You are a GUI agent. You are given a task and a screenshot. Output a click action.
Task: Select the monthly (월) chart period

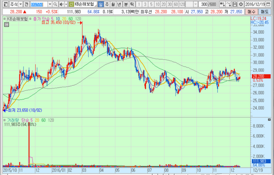point(113,4)
